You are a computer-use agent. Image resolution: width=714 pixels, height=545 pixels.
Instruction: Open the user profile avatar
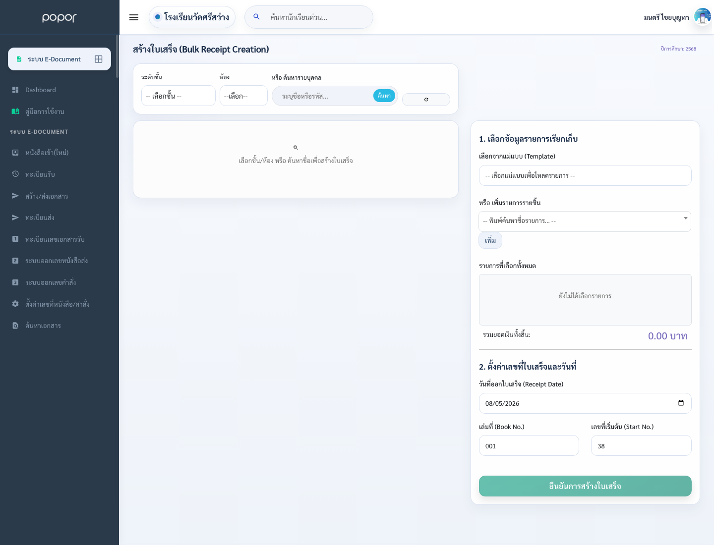point(702,17)
